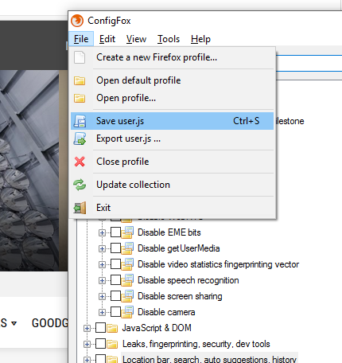This screenshot has width=342, height=363.
Task: Check Leaks, fingerprinting, security, dev tools checkbox
Action: pyautogui.click(x=100, y=344)
